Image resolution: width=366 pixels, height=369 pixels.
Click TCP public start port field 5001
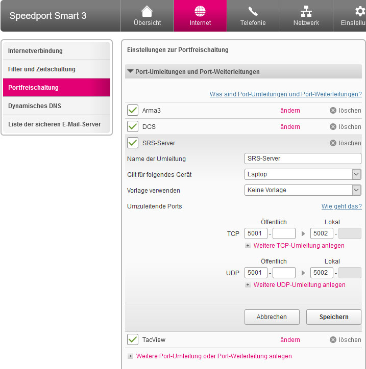(256, 233)
